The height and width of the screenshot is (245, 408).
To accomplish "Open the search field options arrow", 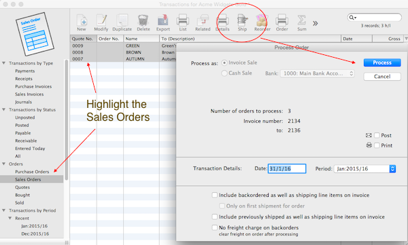I will (356, 18).
